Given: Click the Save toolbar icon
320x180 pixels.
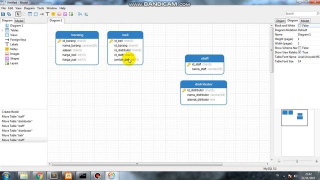Looking at the screenshot, I should point(3,14).
